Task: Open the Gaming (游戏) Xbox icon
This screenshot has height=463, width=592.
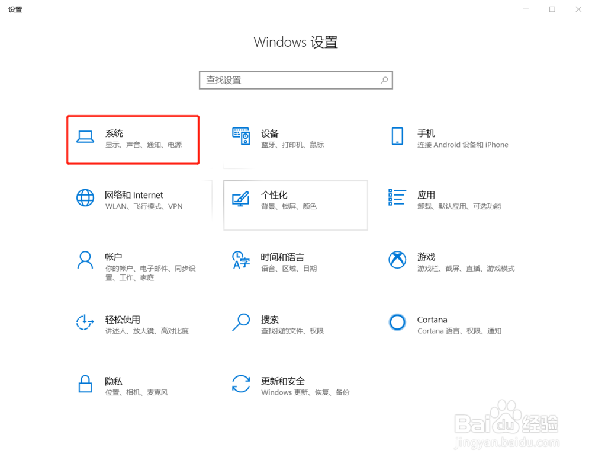Action: click(397, 260)
